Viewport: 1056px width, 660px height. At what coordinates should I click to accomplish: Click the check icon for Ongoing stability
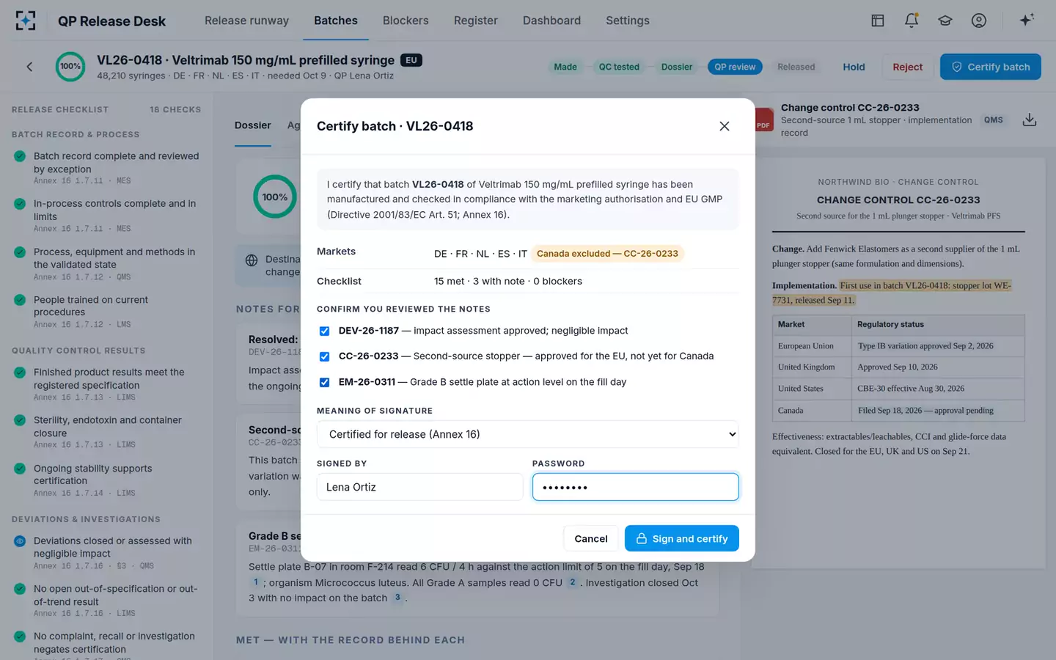click(20, 469)
